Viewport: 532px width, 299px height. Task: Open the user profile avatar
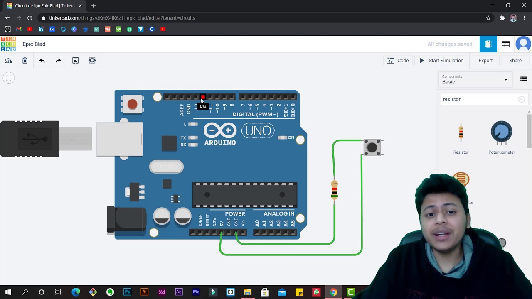[x=523, y=44]
